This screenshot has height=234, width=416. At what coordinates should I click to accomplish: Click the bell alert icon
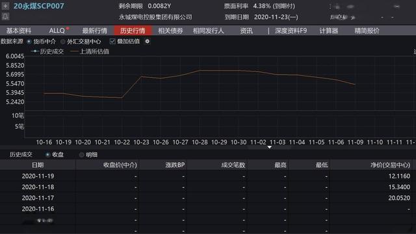click(5, 16)
